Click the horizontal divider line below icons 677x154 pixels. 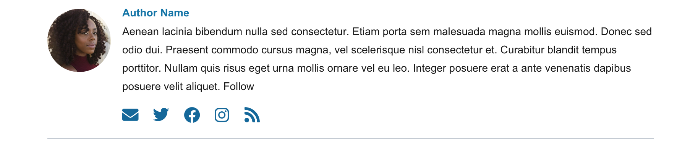click(x=351, y=139)
